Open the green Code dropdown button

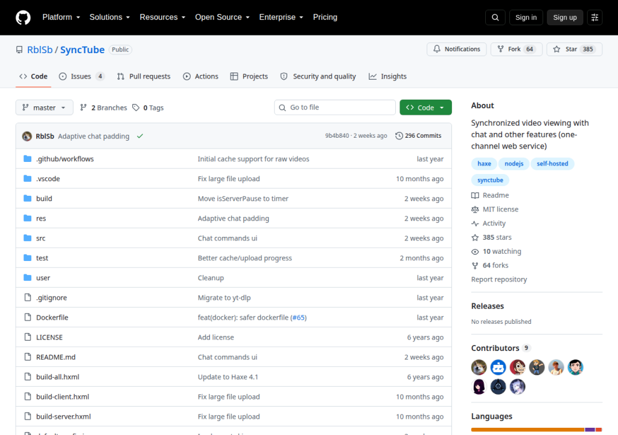tap(425, 108)
